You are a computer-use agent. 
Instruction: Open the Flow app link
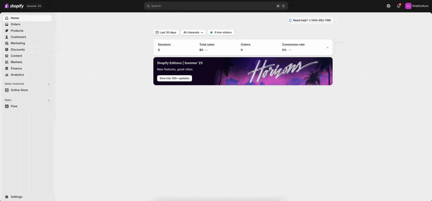[27, 106]
